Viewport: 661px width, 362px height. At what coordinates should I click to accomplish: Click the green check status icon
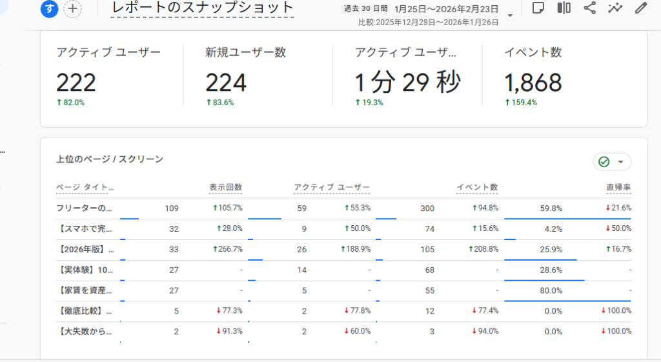pyautogui.click(x=604, y=162)
